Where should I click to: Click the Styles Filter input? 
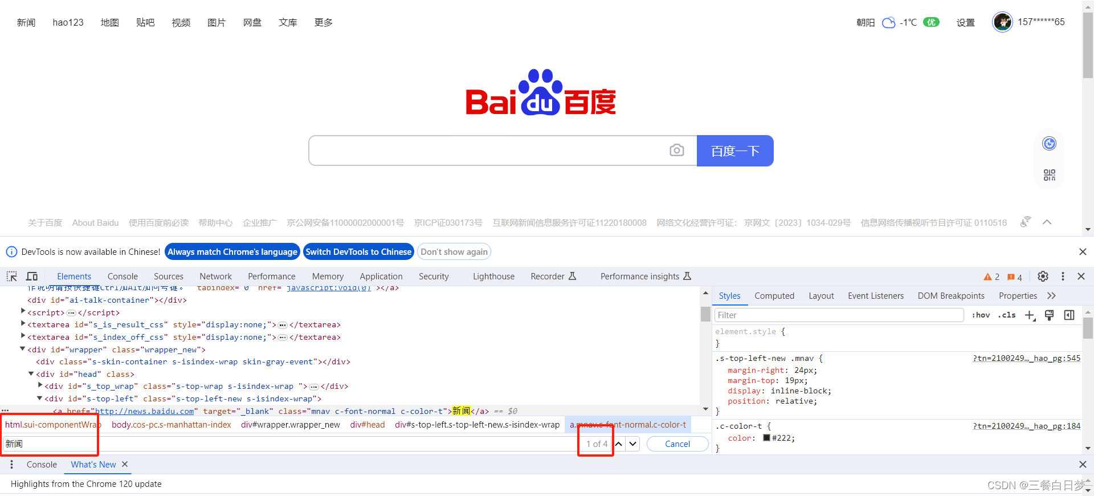pos(839,315)
